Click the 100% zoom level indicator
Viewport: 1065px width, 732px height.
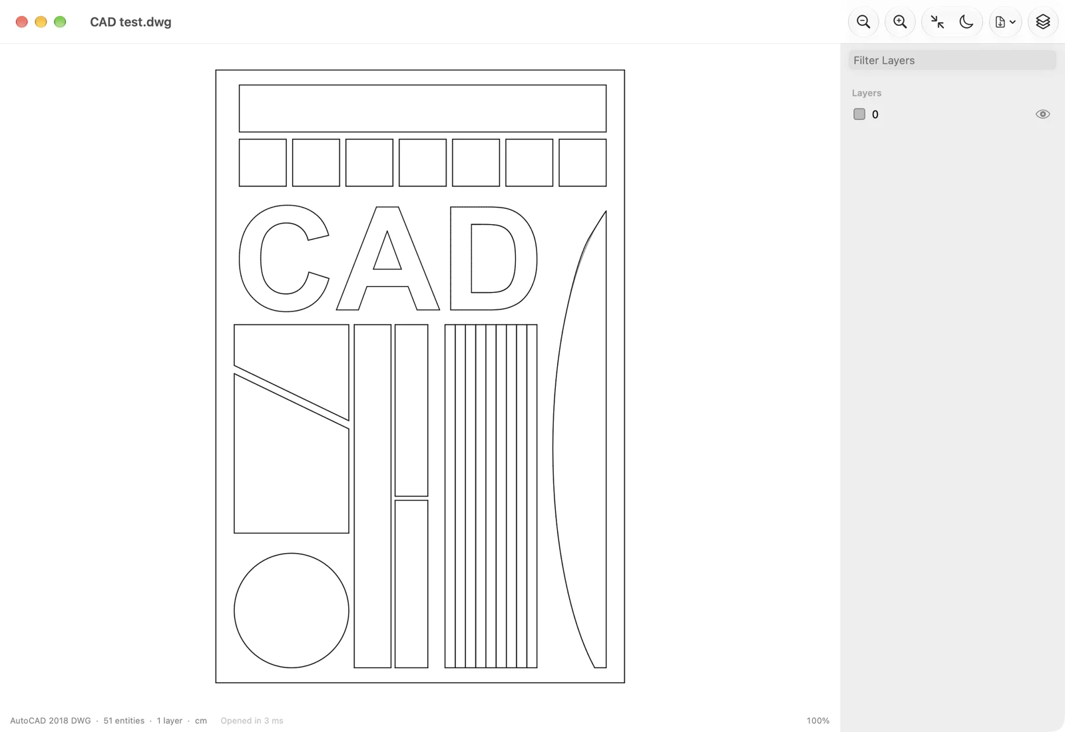[x=818, y=721]
